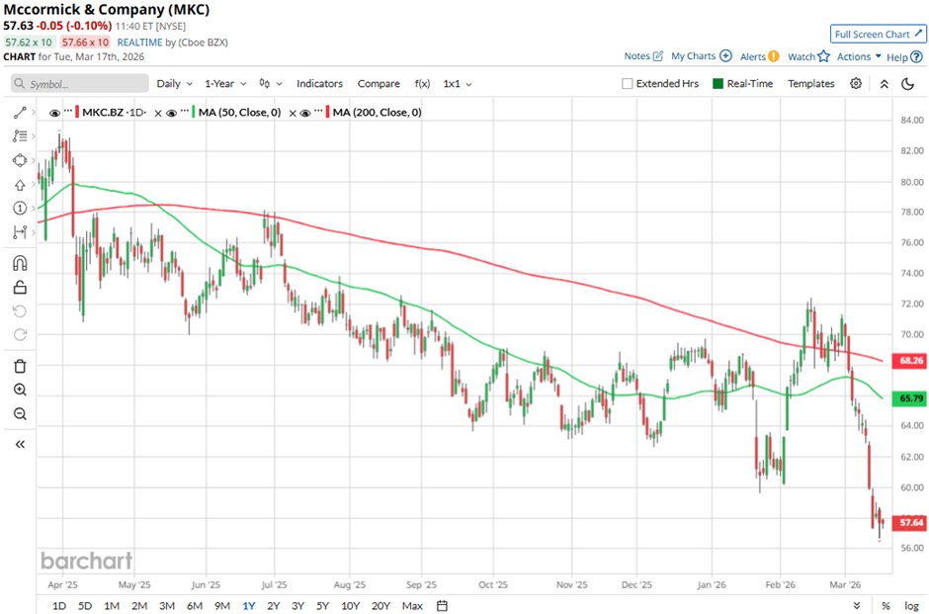Open chart settings gear icon
The width and height of the screenshot is (929, 614).
tap(856, 84)
